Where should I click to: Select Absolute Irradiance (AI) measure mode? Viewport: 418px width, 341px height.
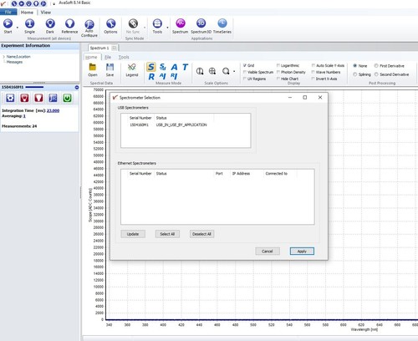[x=163, y=76]
